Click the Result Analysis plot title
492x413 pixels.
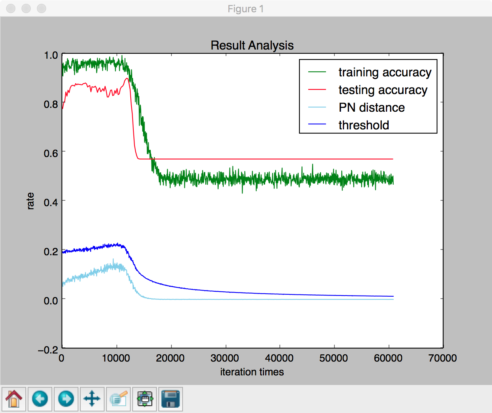click(x=252, y=45)
